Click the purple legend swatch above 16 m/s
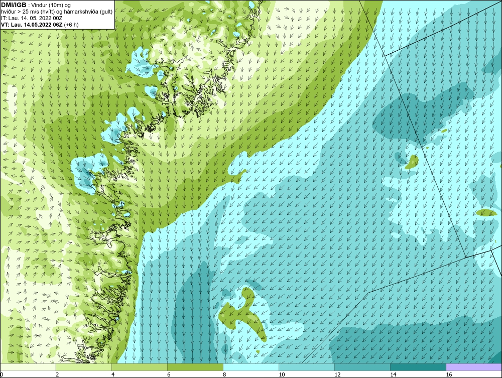This screenshot has width=502, height=378. 474,367
